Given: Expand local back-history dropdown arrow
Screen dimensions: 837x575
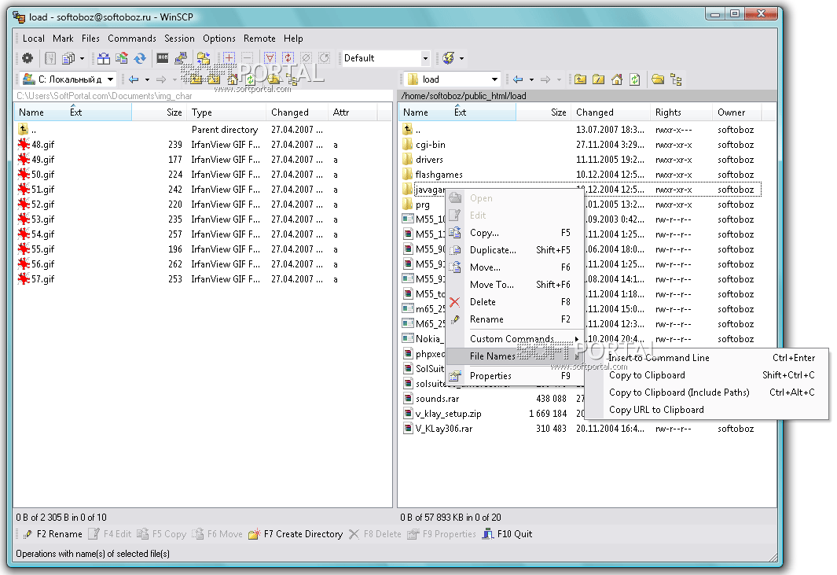Looking at the screenshot, I should (x=147, y=79).
